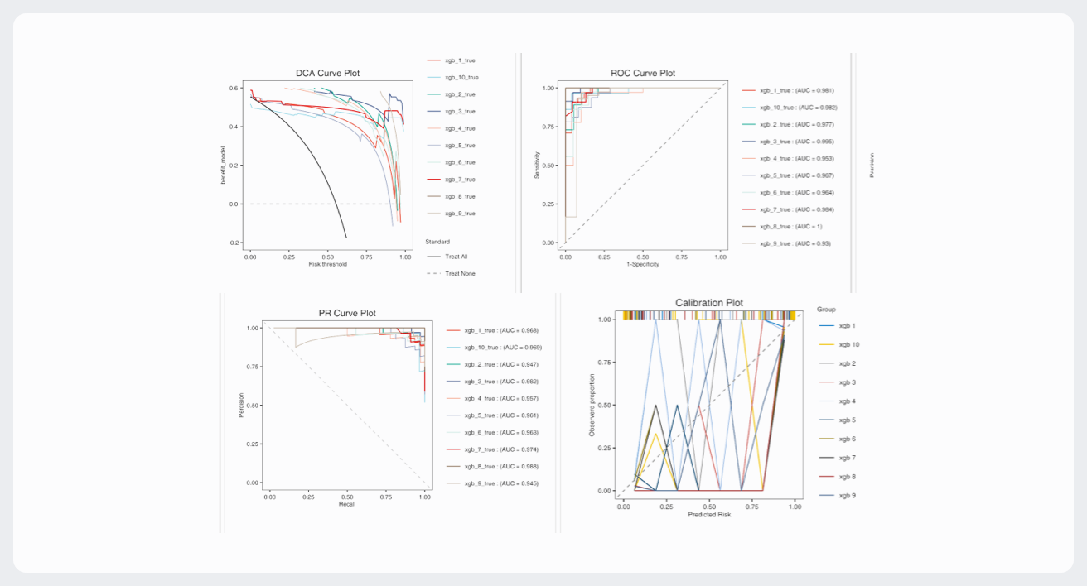Click the ROC Curve Plot title
The height and width of the screenshot is (586, 1087).
coord(642,74)
